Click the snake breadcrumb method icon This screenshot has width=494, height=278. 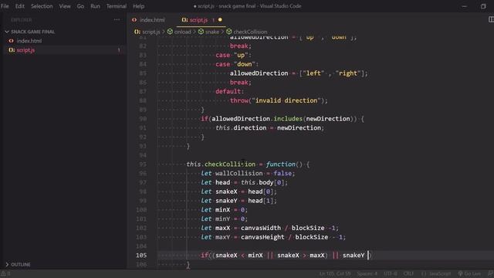coord(201,32)
